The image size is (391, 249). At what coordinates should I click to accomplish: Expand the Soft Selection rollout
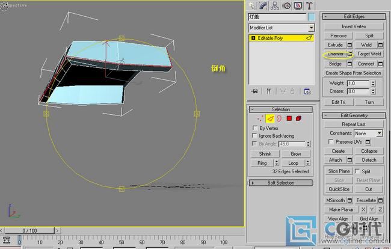[281, 183]
